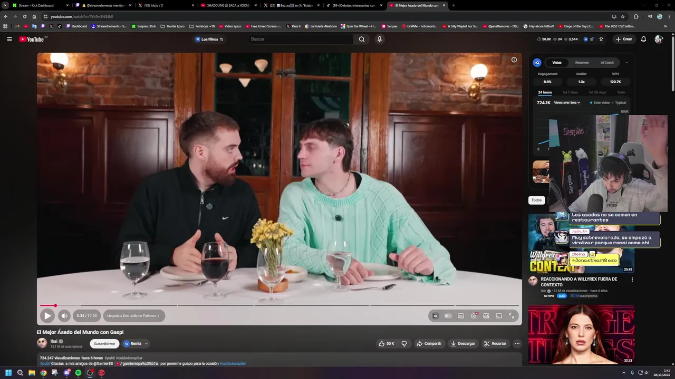This screenshot has height=379, width=675.
Task: Like the video with 50 K
Action: click(x=386, y=344)
